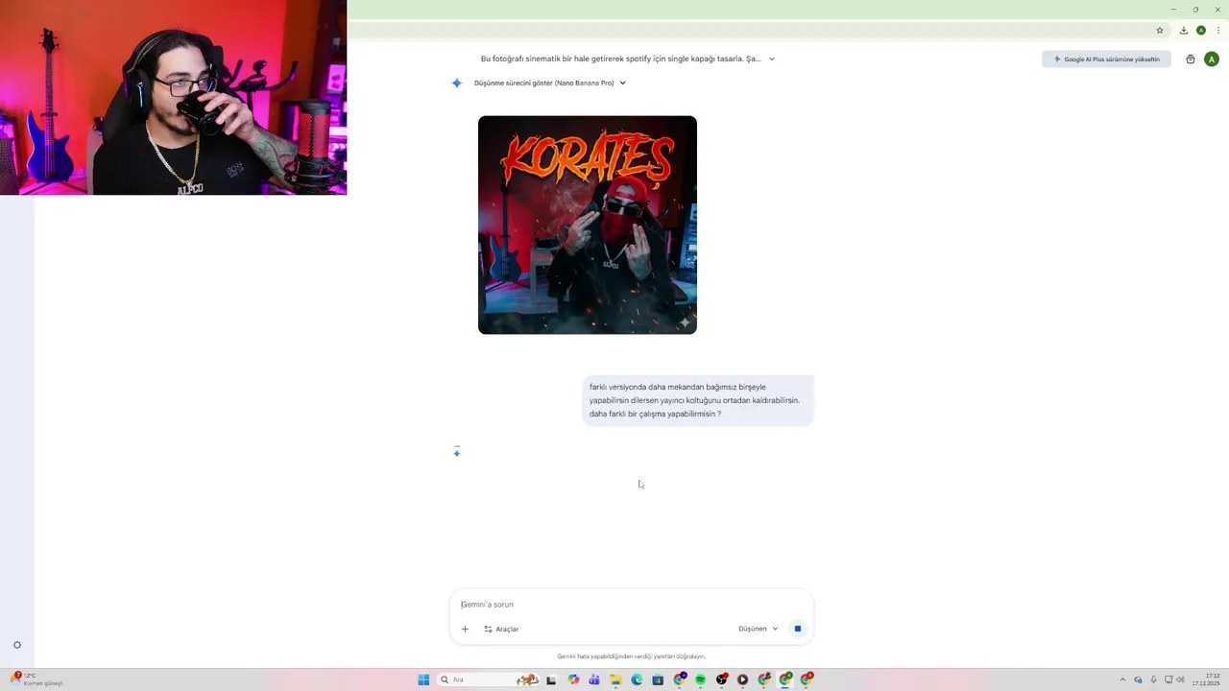Screen dimensions: 1229x691
Task: Select the user message starting with 'farklı versiyonda'
Action: click(x=698, y=400)
